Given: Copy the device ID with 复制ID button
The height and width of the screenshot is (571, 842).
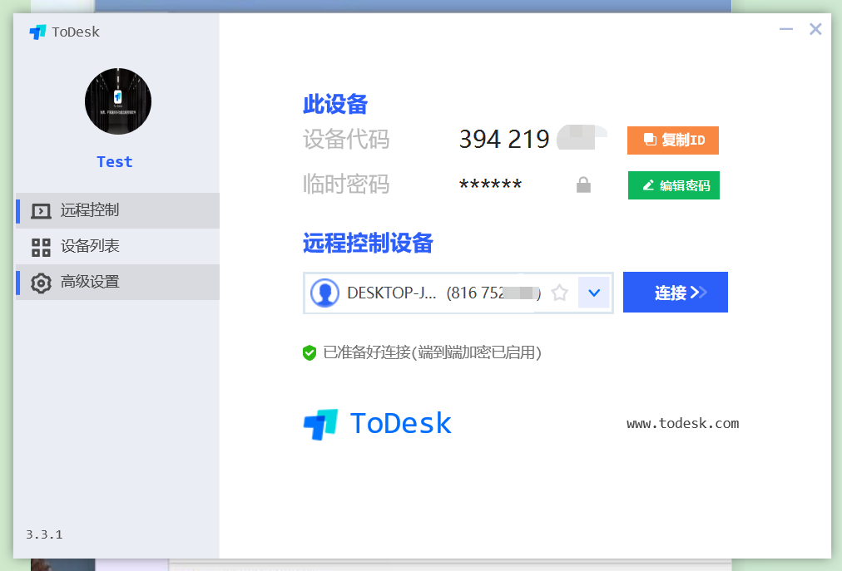Looking at the screenshot, I should point(673,140).
